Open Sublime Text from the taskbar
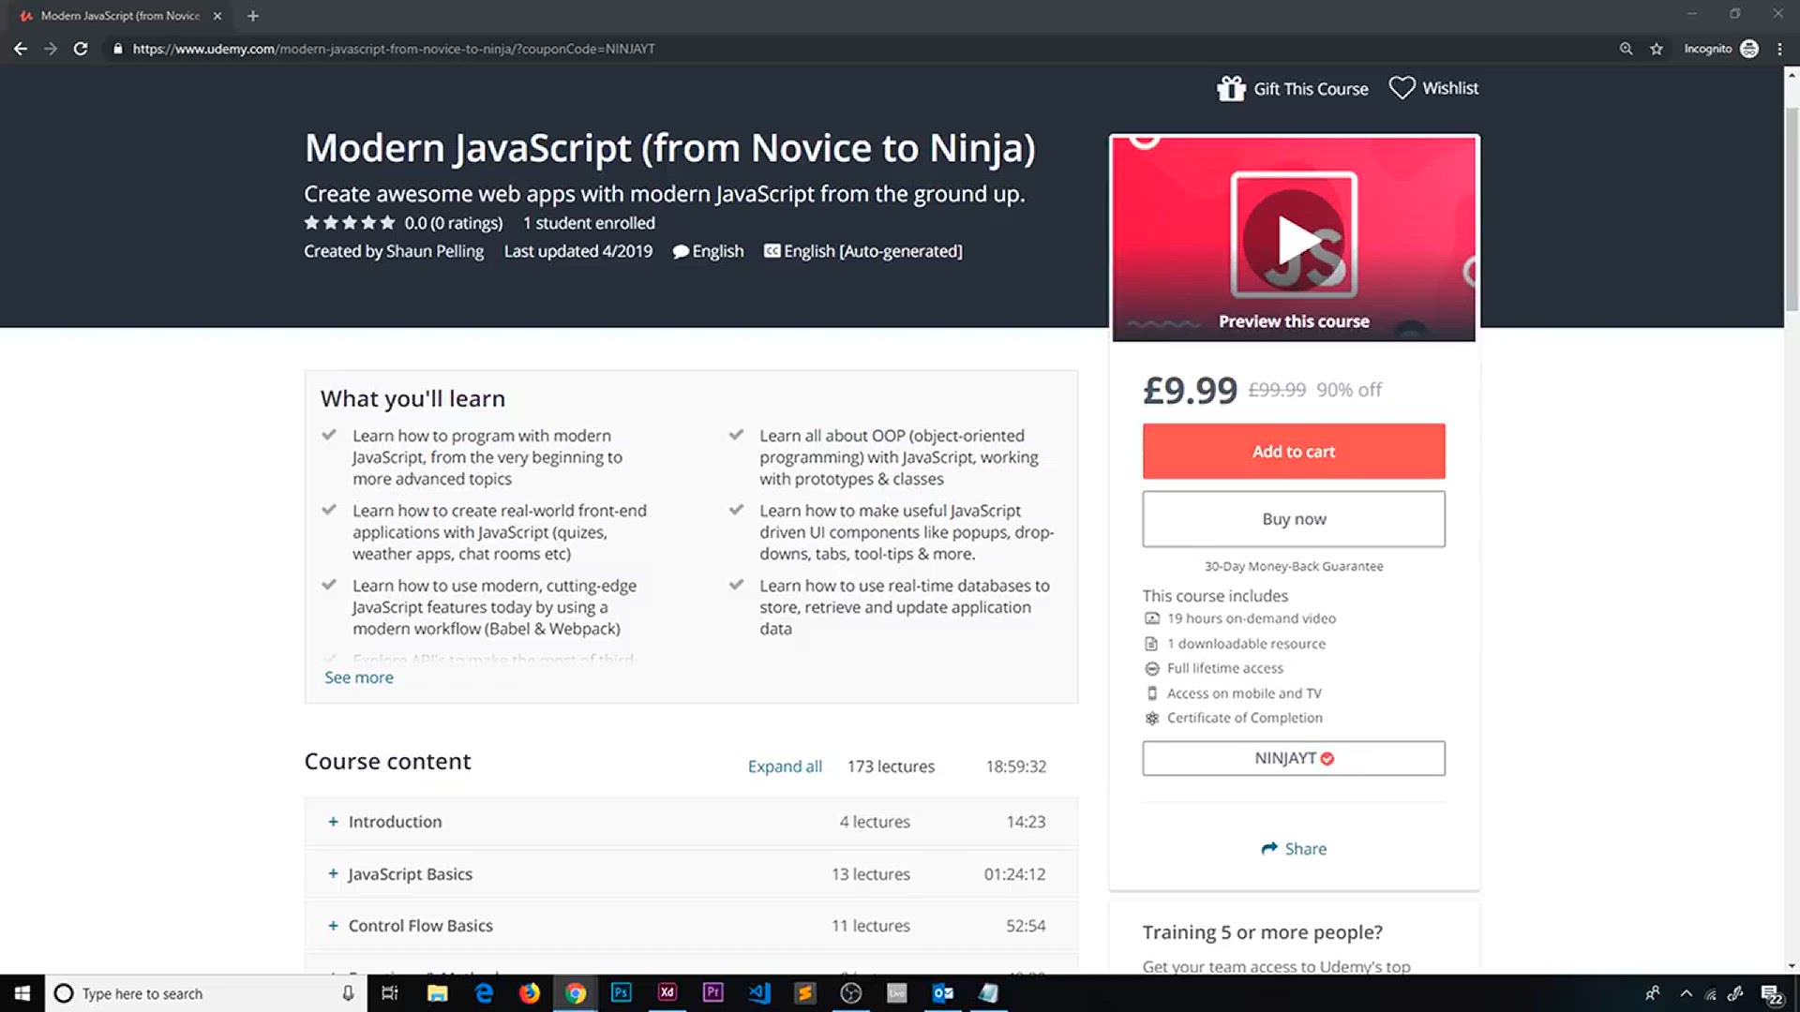 pos(804,993)
